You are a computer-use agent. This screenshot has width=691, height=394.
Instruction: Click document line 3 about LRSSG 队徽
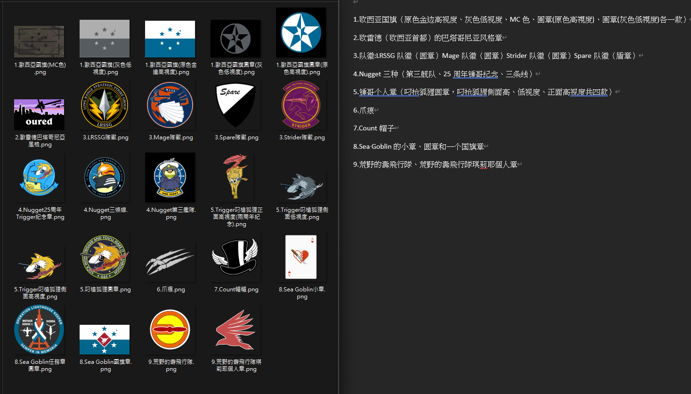tap(497, 56)
